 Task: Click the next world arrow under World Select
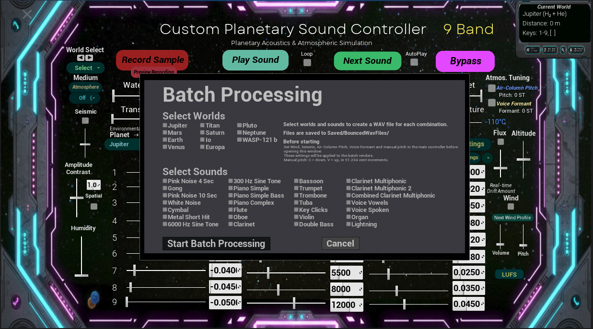coord(89,58)
